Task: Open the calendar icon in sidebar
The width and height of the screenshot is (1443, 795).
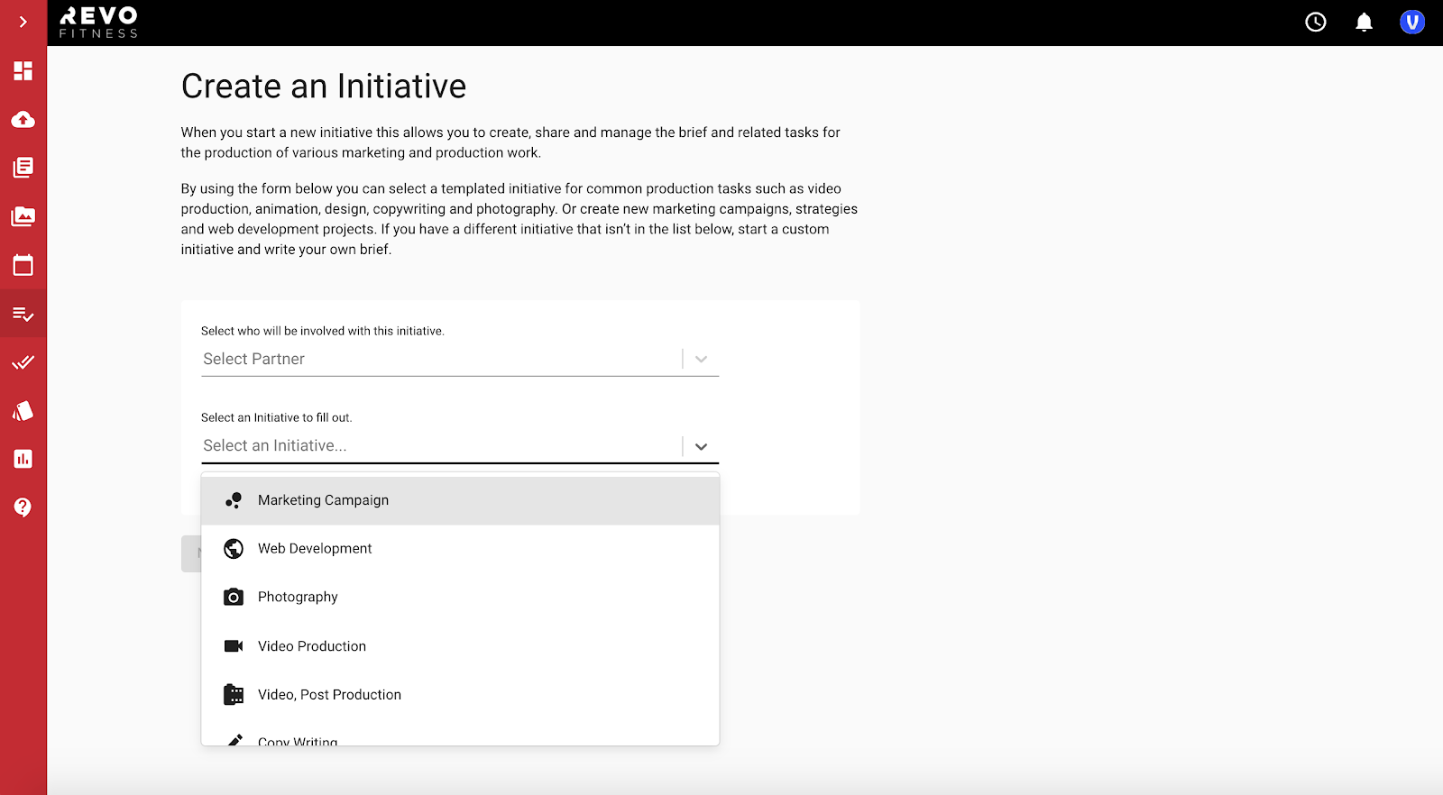Action: click(23, 265)
